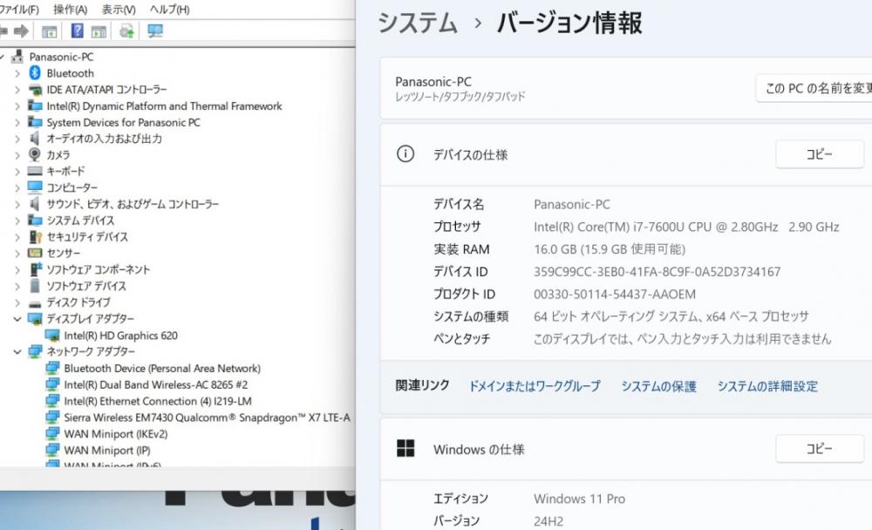Click the show/hide console tree toolbar icon
Viewport: 872px width, 530px height.
(x=49, y=31)
